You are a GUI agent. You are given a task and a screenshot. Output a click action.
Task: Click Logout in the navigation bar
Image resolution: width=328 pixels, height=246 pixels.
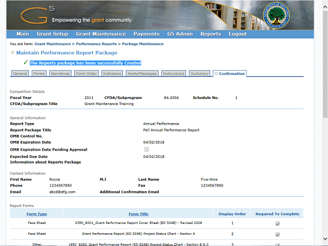(238, 34)
